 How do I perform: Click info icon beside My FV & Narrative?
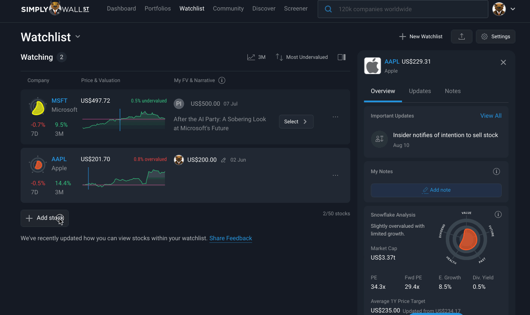pos(222,80)
